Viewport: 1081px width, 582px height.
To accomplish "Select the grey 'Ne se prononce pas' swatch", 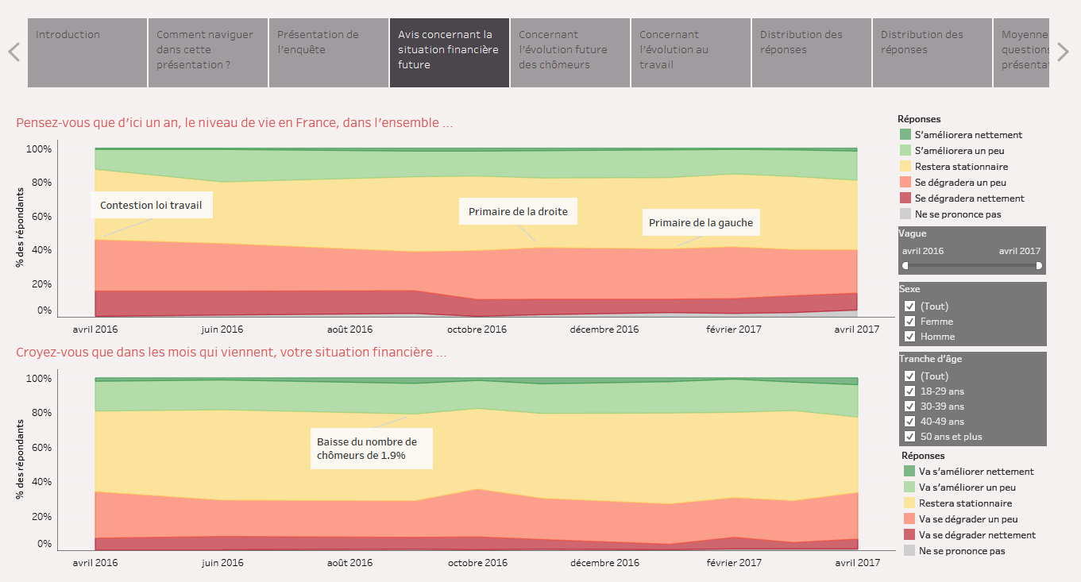I will click(907, 214).
